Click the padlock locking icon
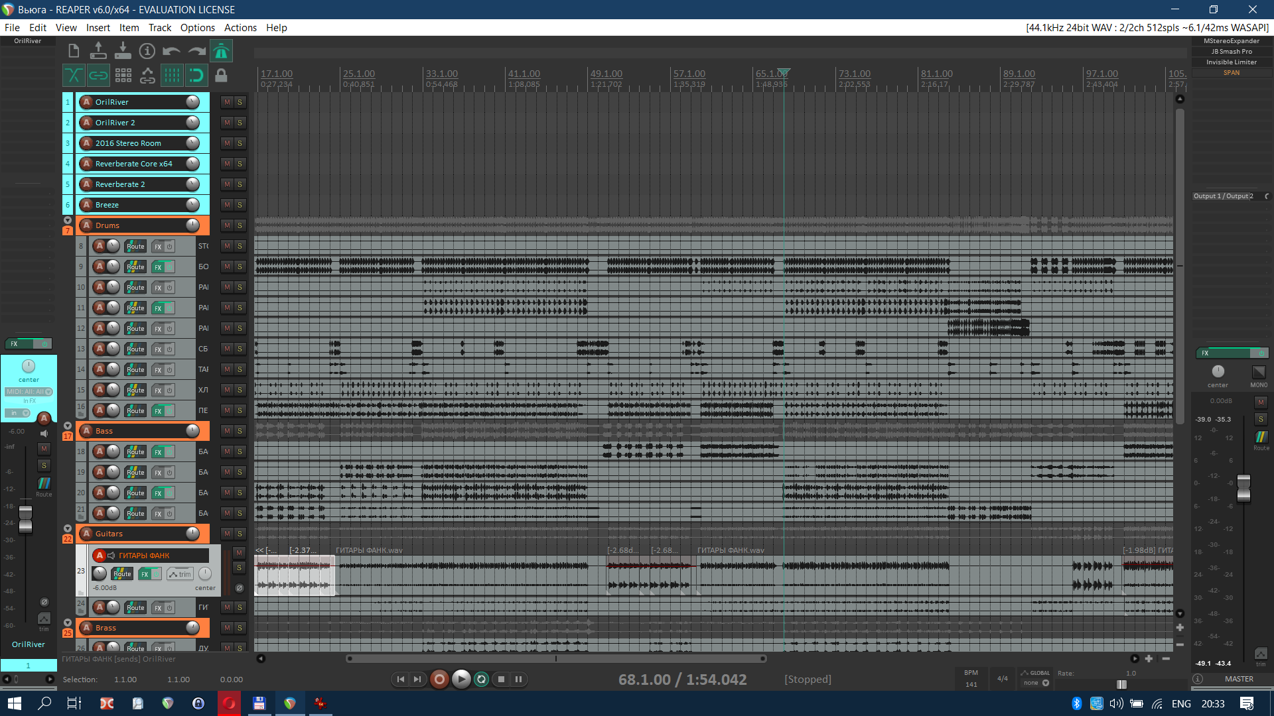 coord(221,75)
